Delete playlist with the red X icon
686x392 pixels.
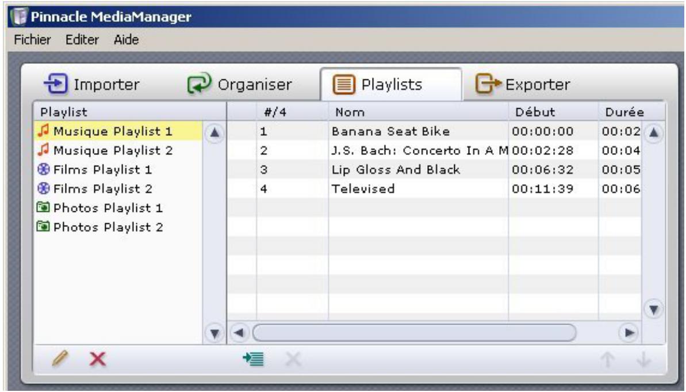(x=98, y=359)
